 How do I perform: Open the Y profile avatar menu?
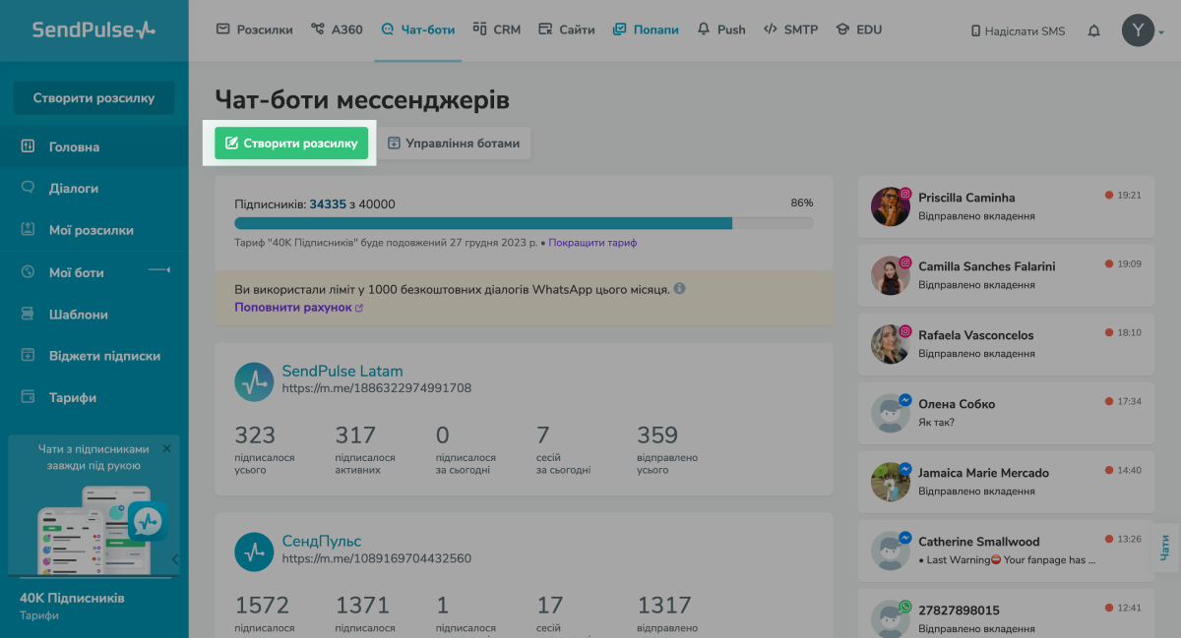(1138, 30)
